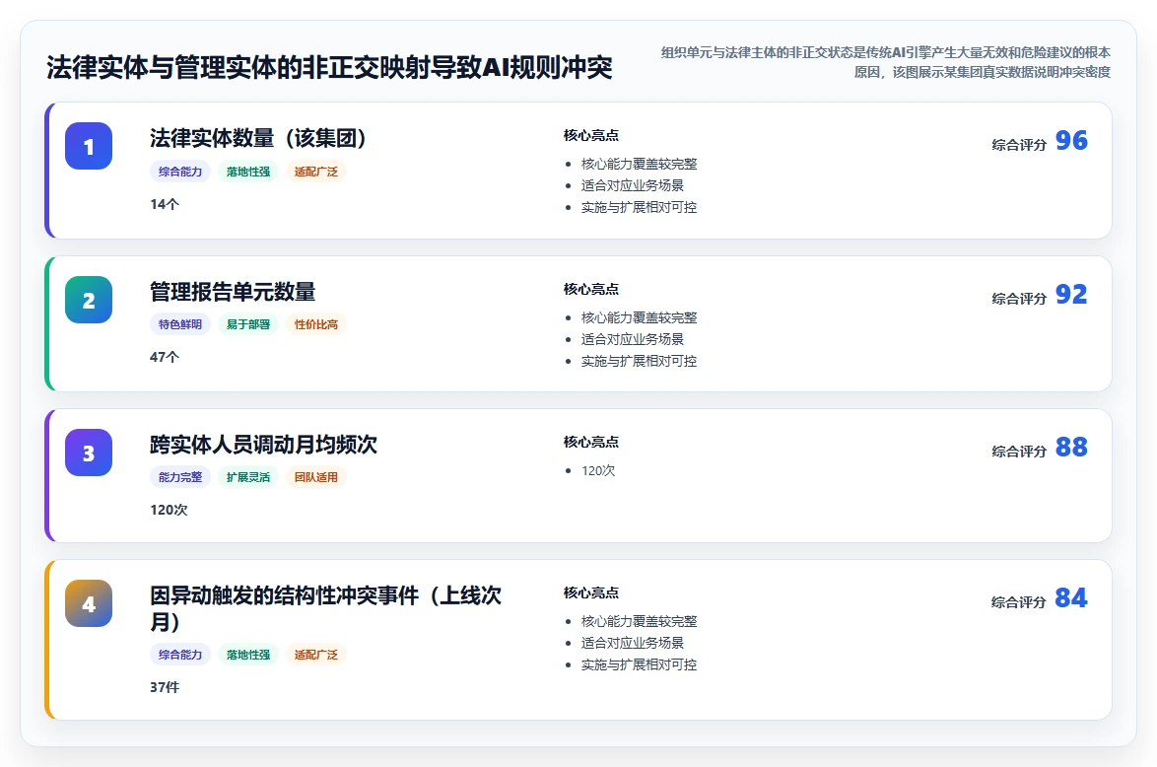Image resolution: width=1157 pixels, height=767 pixels.
Task: Click the card title 管理报告单元数量
Action: [233, 292]
